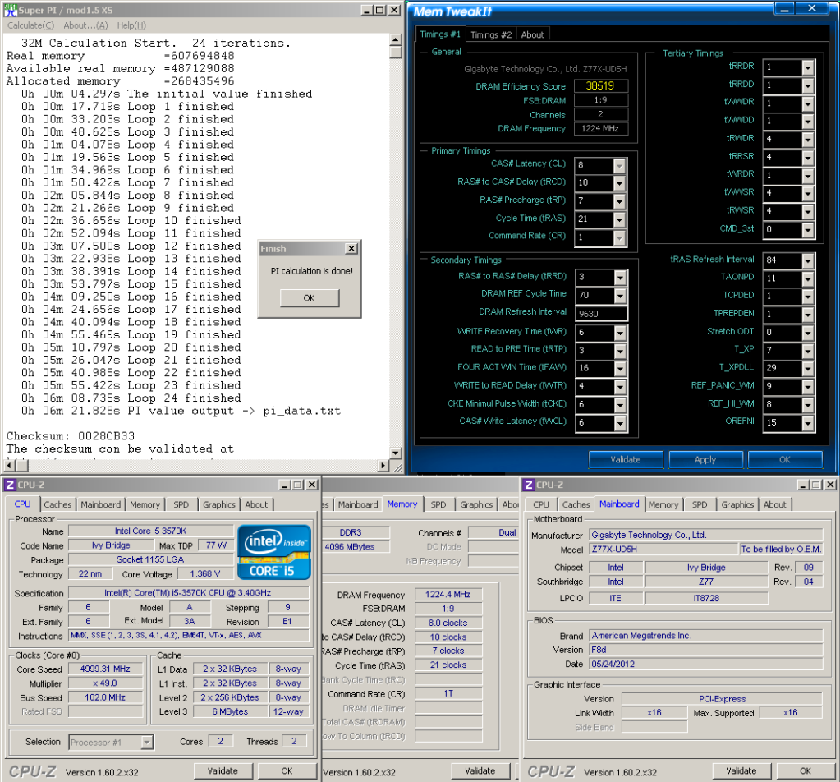The image size is (840, 782).
Task: Click the up arrow of Super PI scrollbar
Action: point(396,41)
